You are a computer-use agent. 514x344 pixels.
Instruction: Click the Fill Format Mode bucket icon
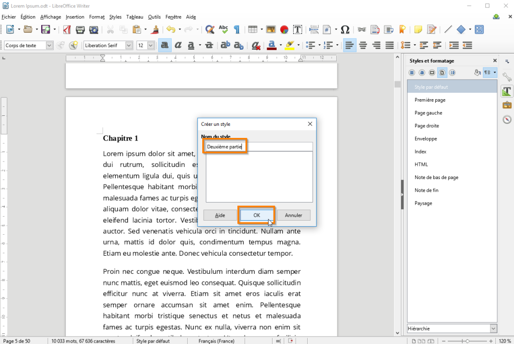[x=477, y=73]
